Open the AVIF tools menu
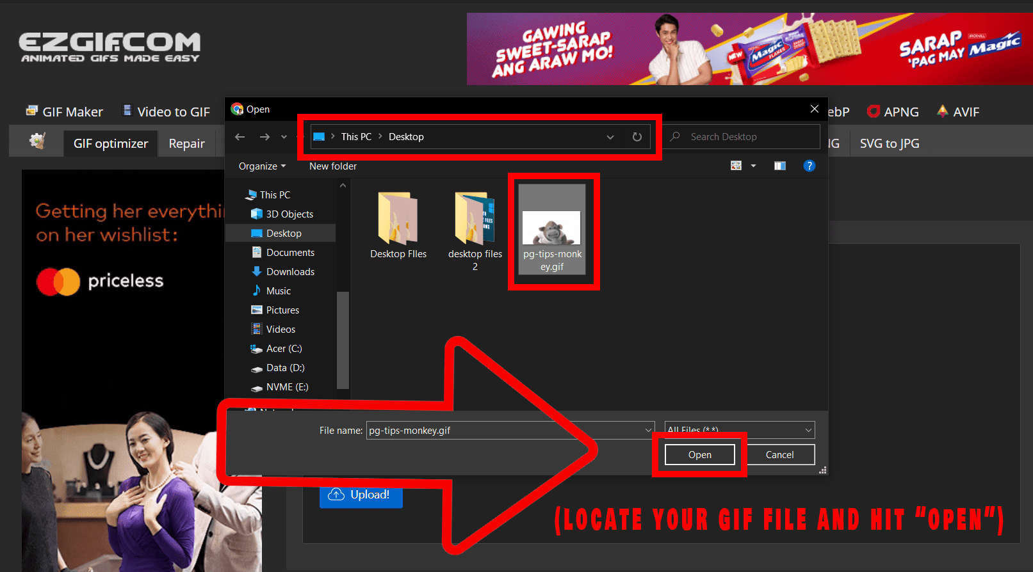Viewport: 1033px width, 572px height. pyautogui.click(x=958, y=111)
